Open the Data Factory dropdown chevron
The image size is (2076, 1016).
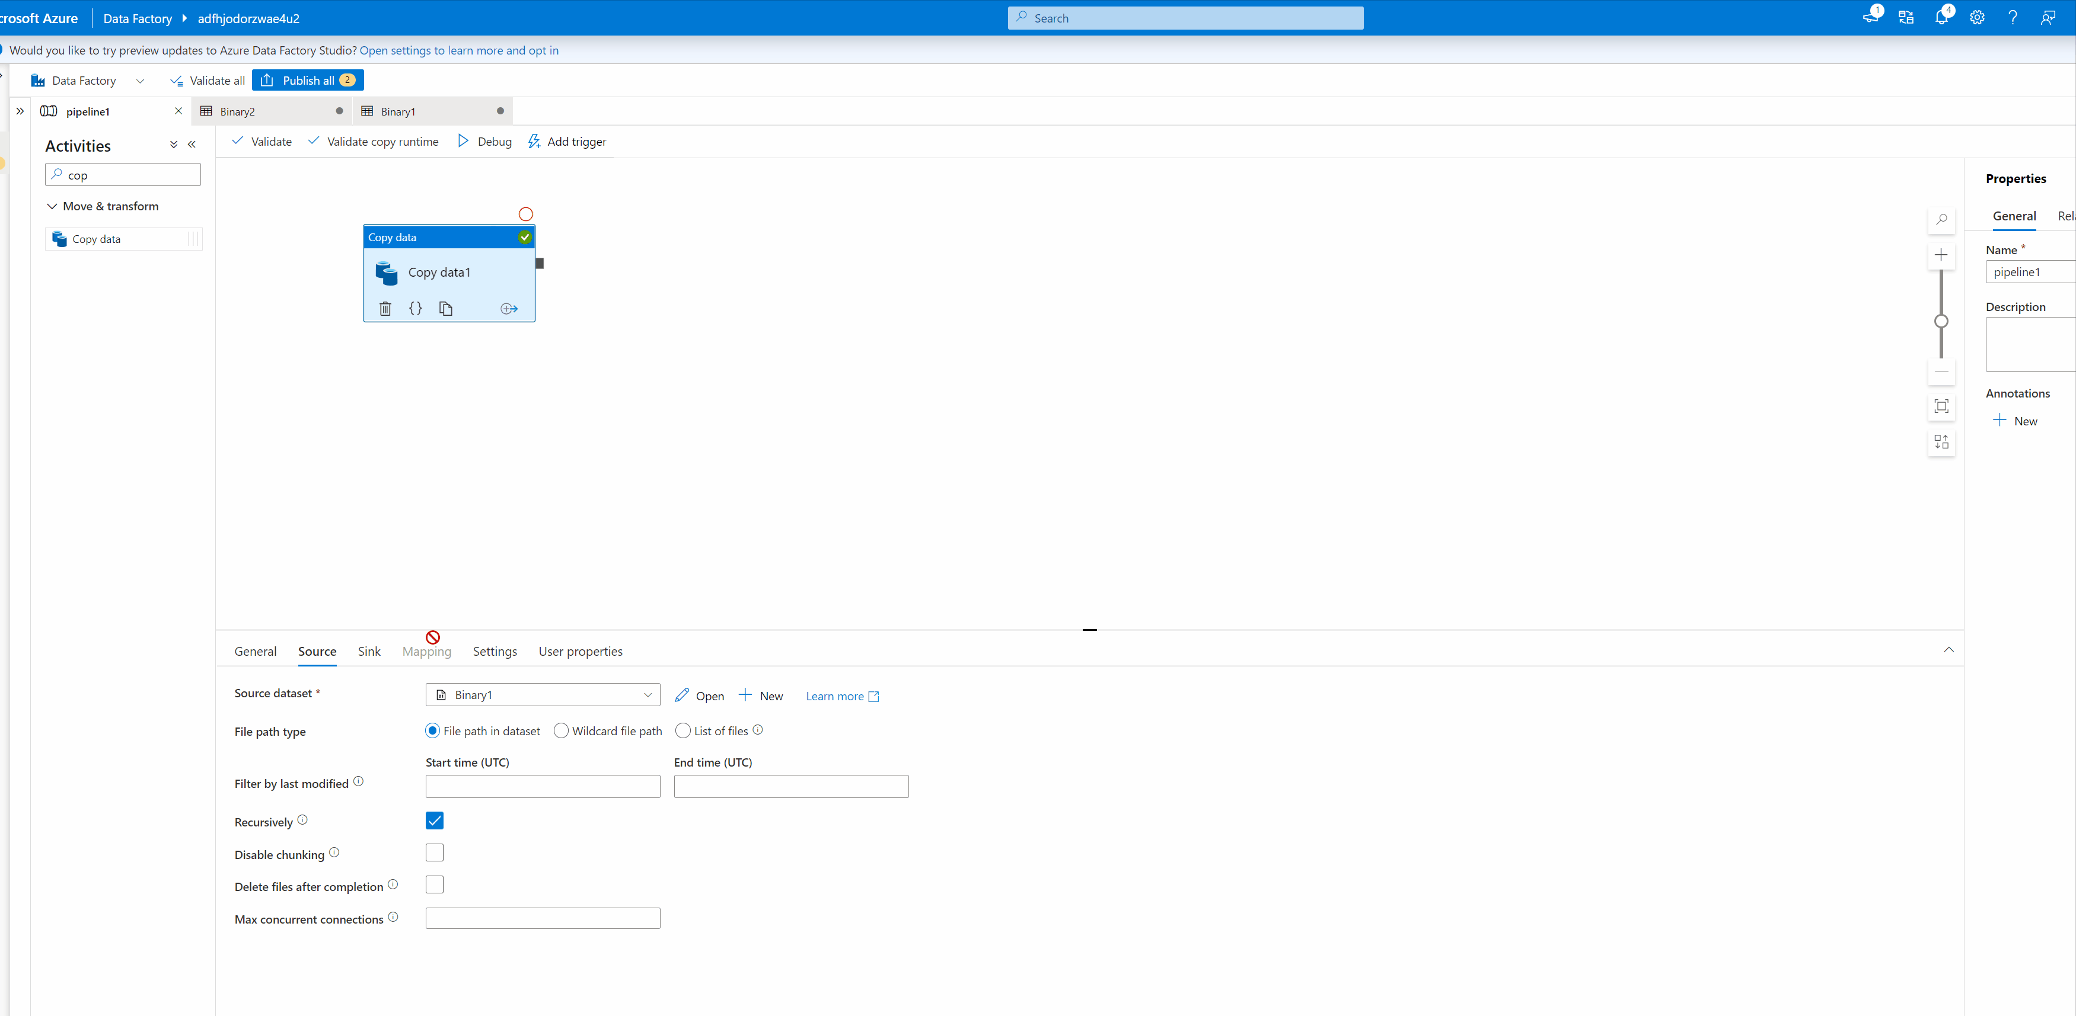(140, 81)
